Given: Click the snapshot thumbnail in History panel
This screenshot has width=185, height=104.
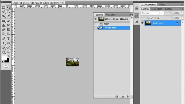Looking at the screenshot, I should (101, 19).
